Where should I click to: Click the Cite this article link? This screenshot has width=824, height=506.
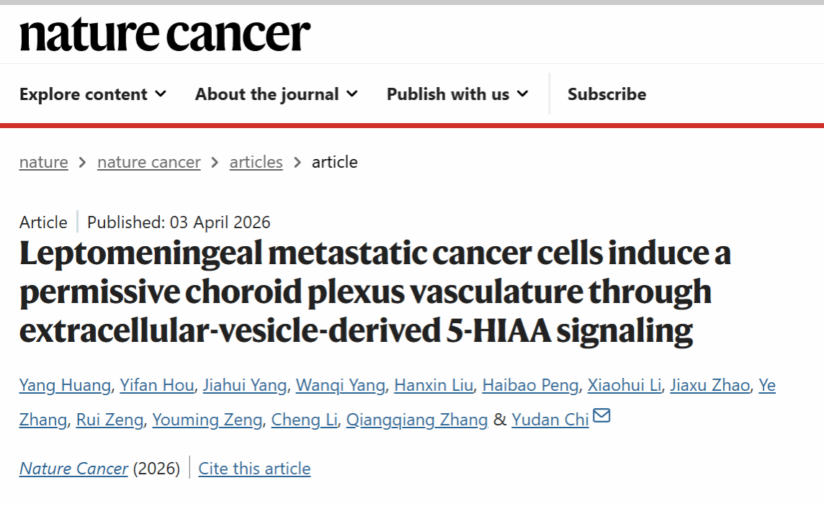coord(254,469)
